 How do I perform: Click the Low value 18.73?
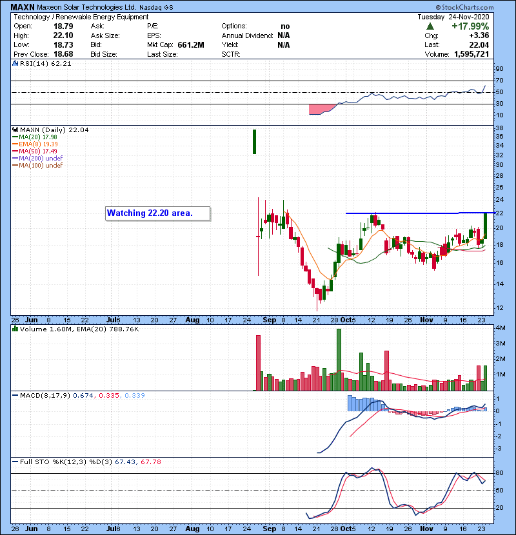63,44
